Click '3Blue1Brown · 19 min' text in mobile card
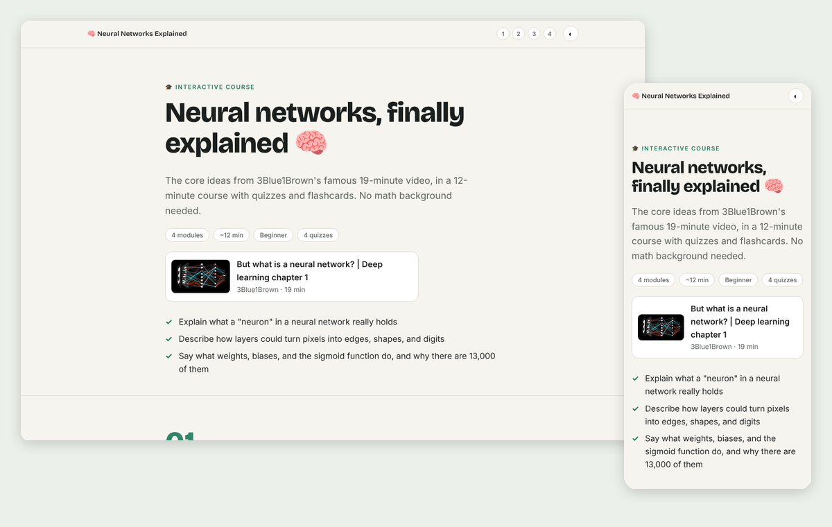The image size is (832, 527). pyautogui.click(x=724, y=347)
